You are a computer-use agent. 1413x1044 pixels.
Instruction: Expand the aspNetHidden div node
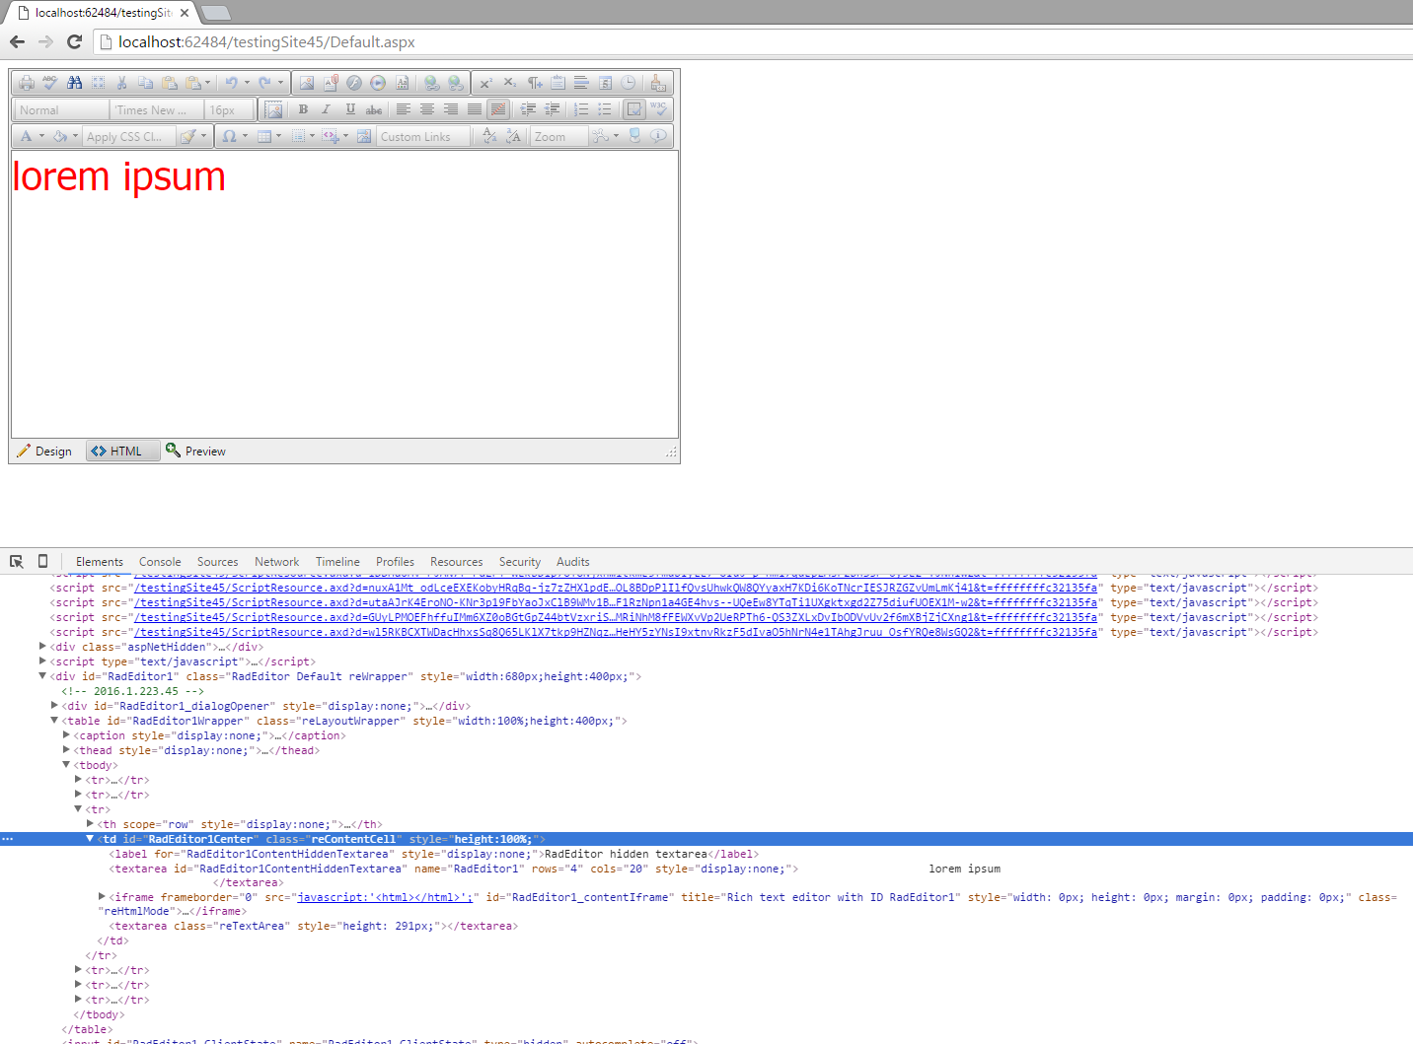[x=42, y=647]
